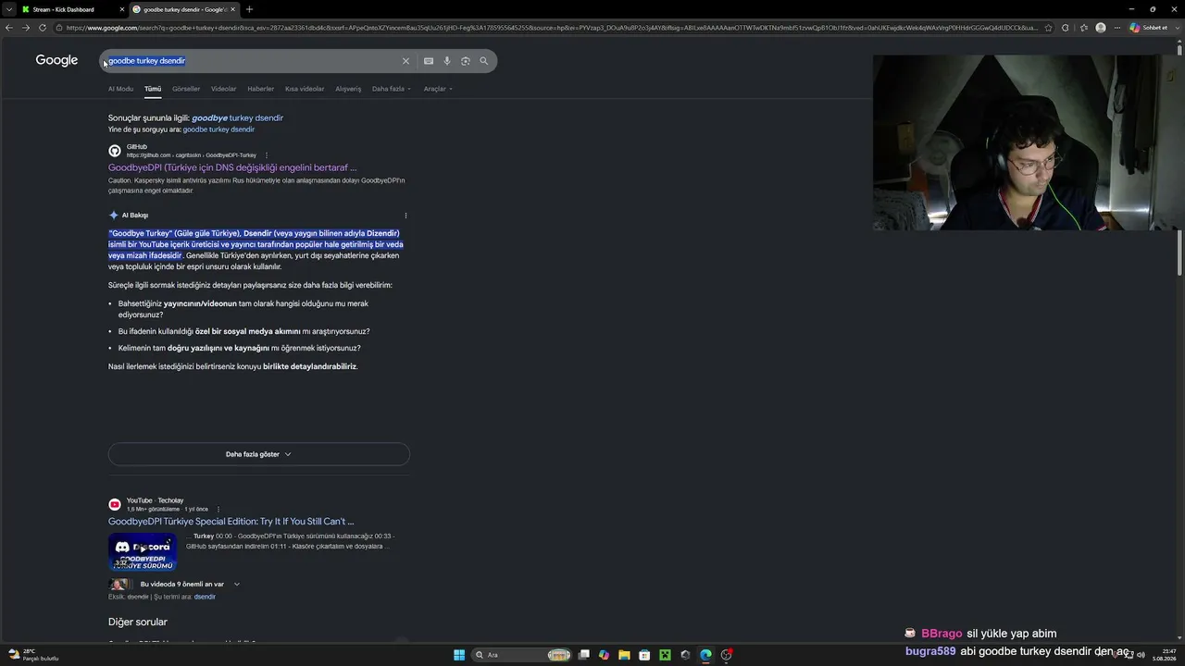This screenshot has width=1185, height=666.
Task: Bookmark this page with the star icon
Action: click(x=1048, y=28)
